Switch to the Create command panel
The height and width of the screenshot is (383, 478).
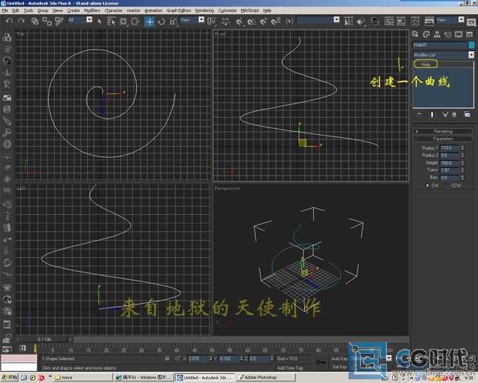[x=415, y=34]
